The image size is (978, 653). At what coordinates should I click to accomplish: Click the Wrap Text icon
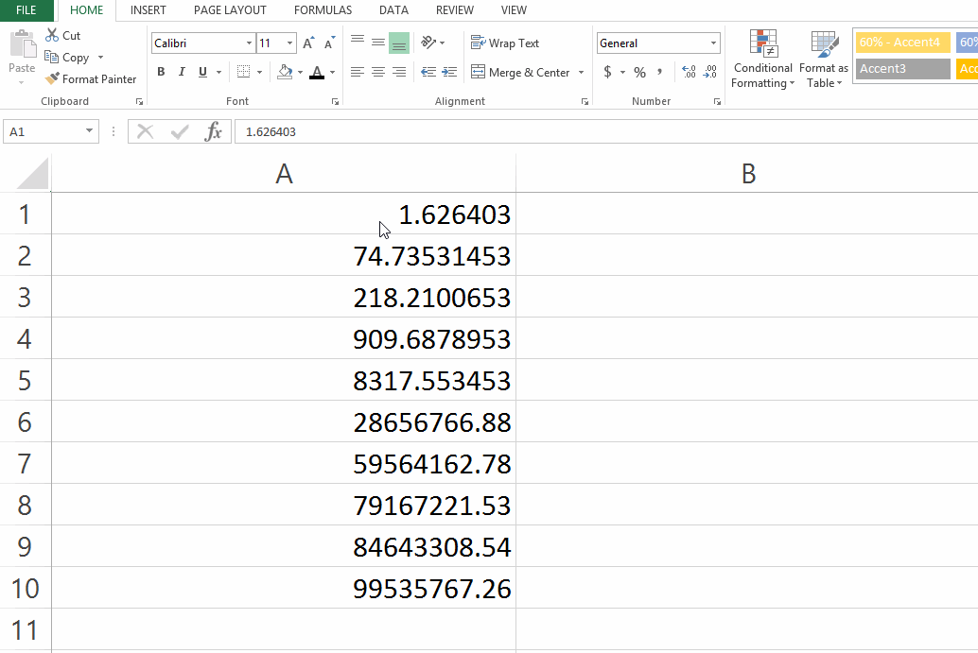pyautogui.click(x=507, y=43)
